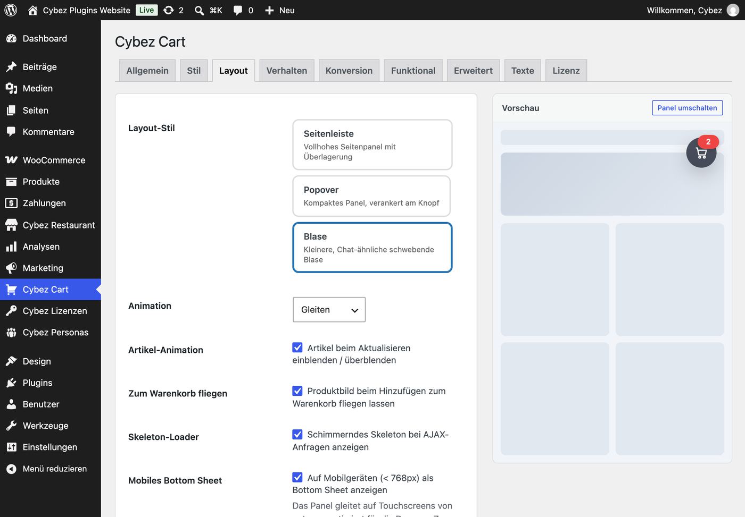Switch to the Allgemein tab
Screen dimensions: 745x517
[147, 71]
